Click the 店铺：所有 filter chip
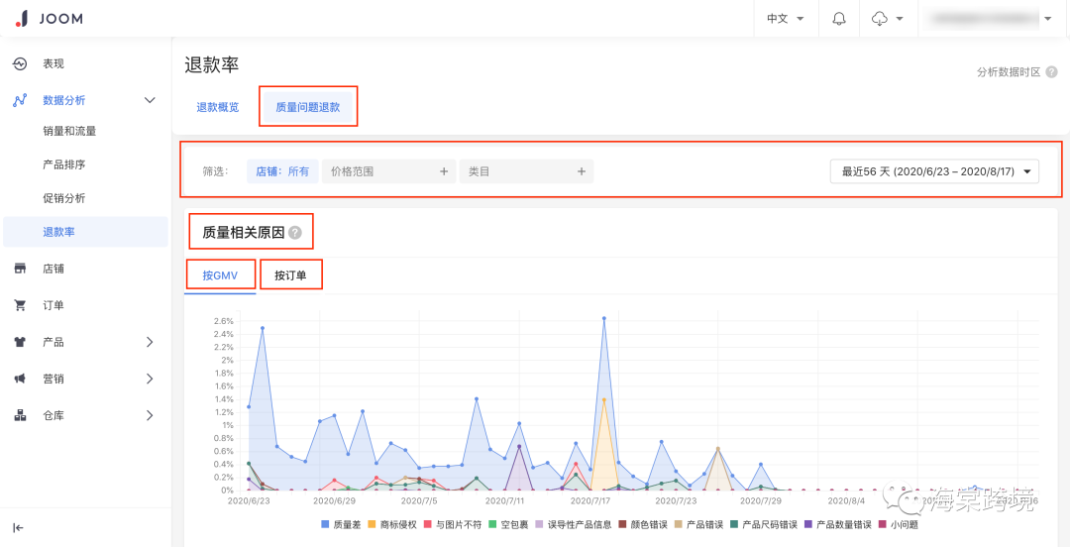 pyautogui.click(x=282, y=171)
